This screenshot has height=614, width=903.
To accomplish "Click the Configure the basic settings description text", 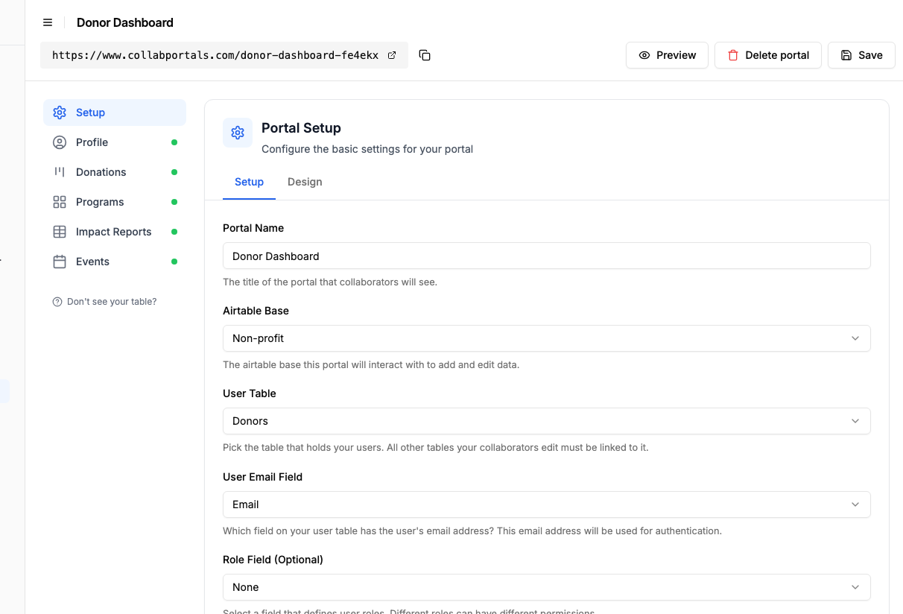I will (367, 149).
